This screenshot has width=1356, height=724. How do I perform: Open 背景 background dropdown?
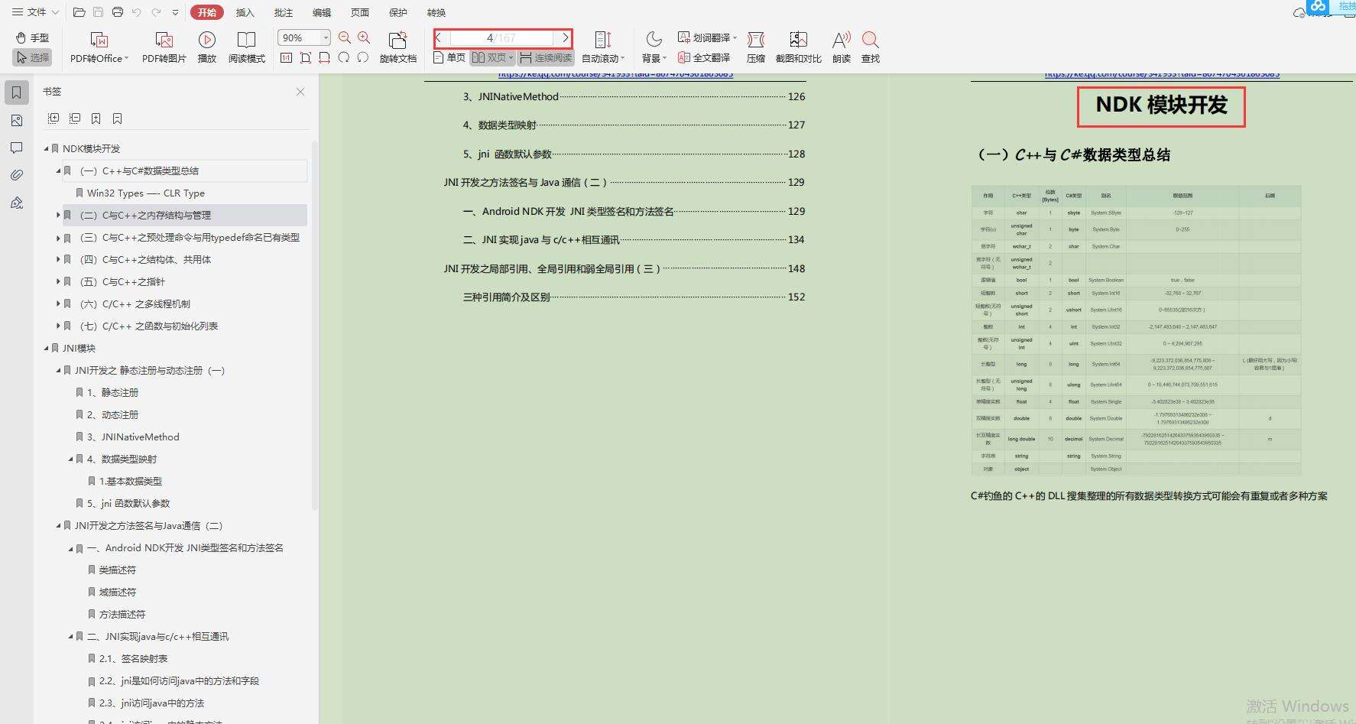click(x=654, y=47)
